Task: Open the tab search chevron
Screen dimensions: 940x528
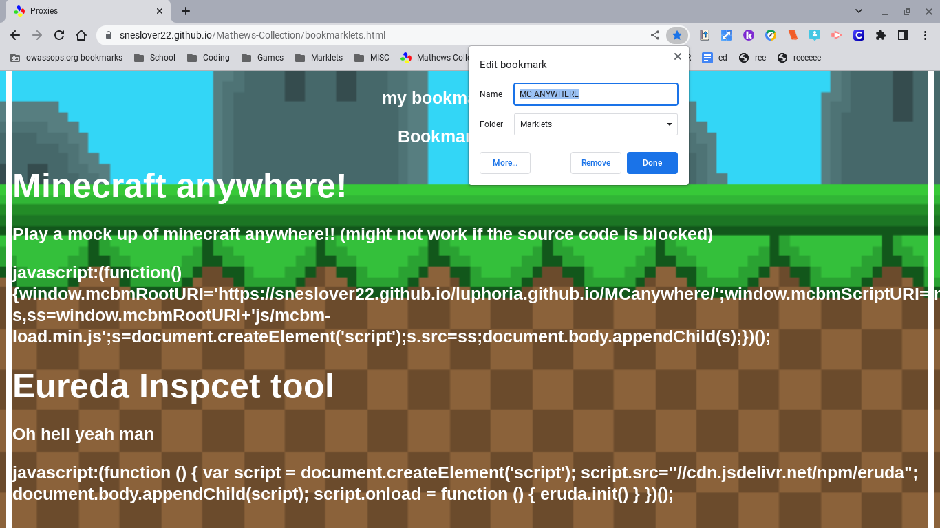Action: point(859,11)
